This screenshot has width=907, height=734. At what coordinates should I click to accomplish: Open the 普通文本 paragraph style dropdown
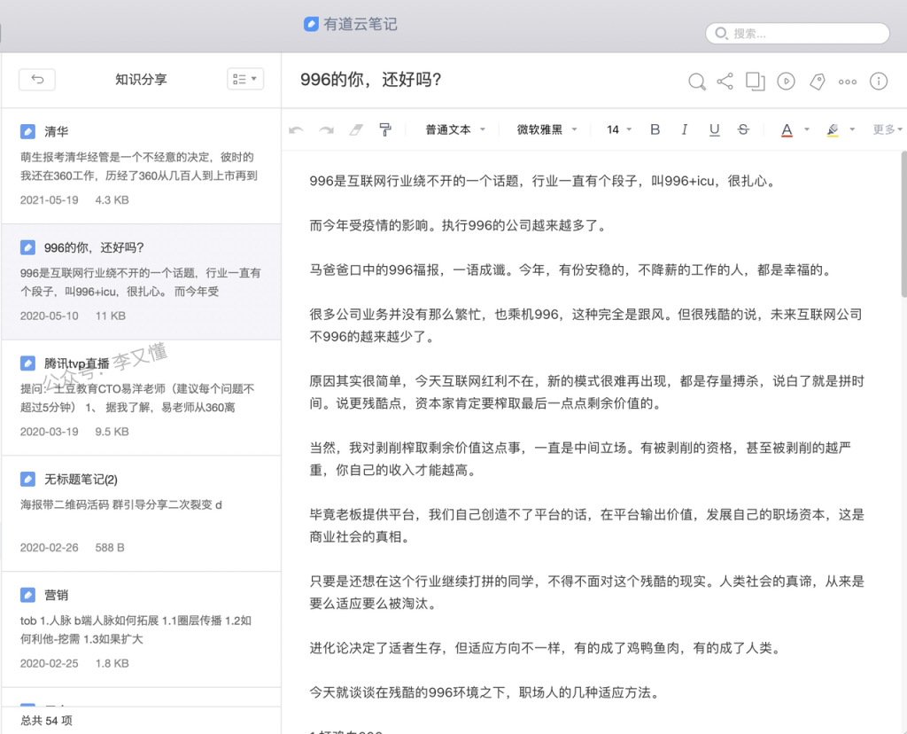point(455,129)
